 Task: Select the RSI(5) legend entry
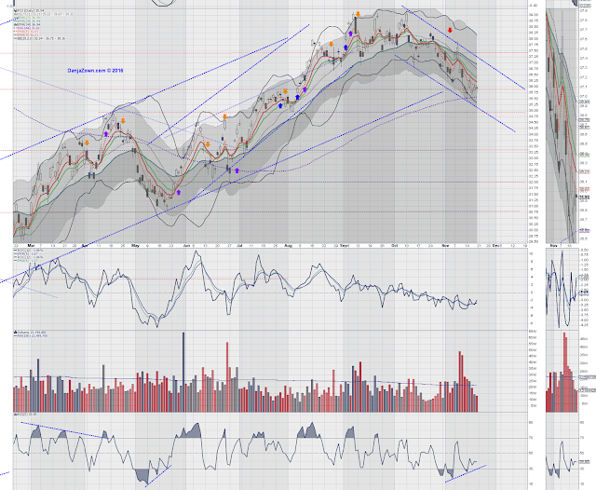click(x=25, y=415)
